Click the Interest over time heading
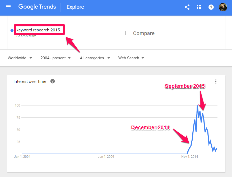This screenshot has height=177, width=232. pos(30,82)
